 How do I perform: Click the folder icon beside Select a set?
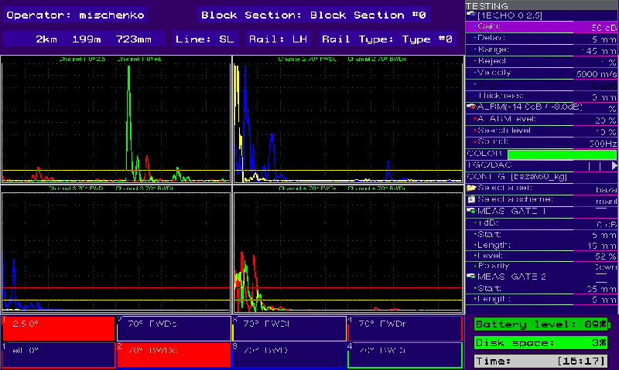(x=470, y=188)
